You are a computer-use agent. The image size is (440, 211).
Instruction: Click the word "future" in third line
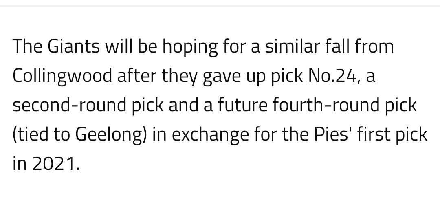coord(242,105)
